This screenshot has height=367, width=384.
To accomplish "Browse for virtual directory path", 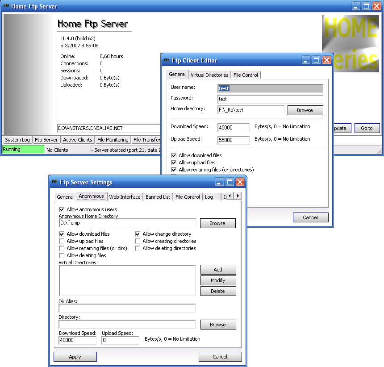I will pos(218,325).
